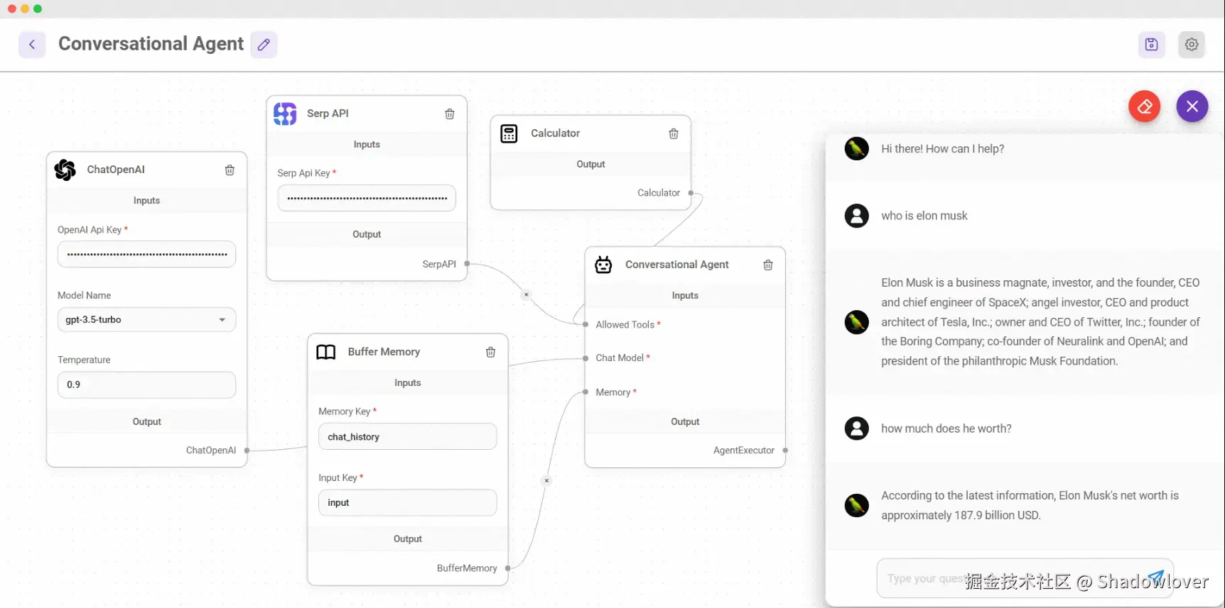Delete the Serp API node

450,114
